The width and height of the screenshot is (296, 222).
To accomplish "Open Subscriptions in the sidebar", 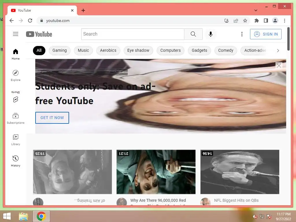I will [x=16, y=118].
